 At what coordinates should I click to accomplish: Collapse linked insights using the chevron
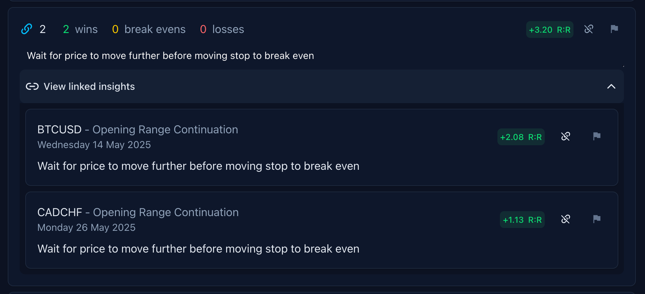(611, 87)
